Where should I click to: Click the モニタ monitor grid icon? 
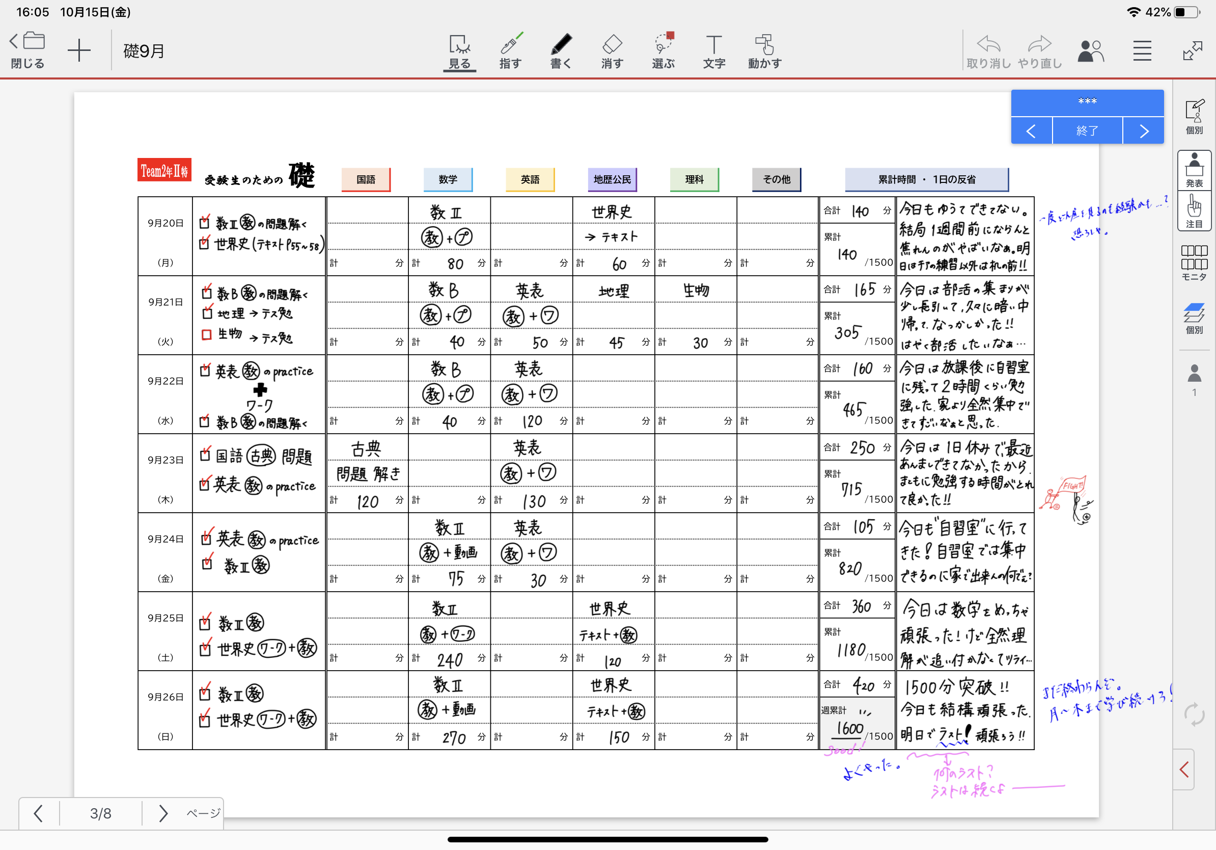[x=1194, y=262]
